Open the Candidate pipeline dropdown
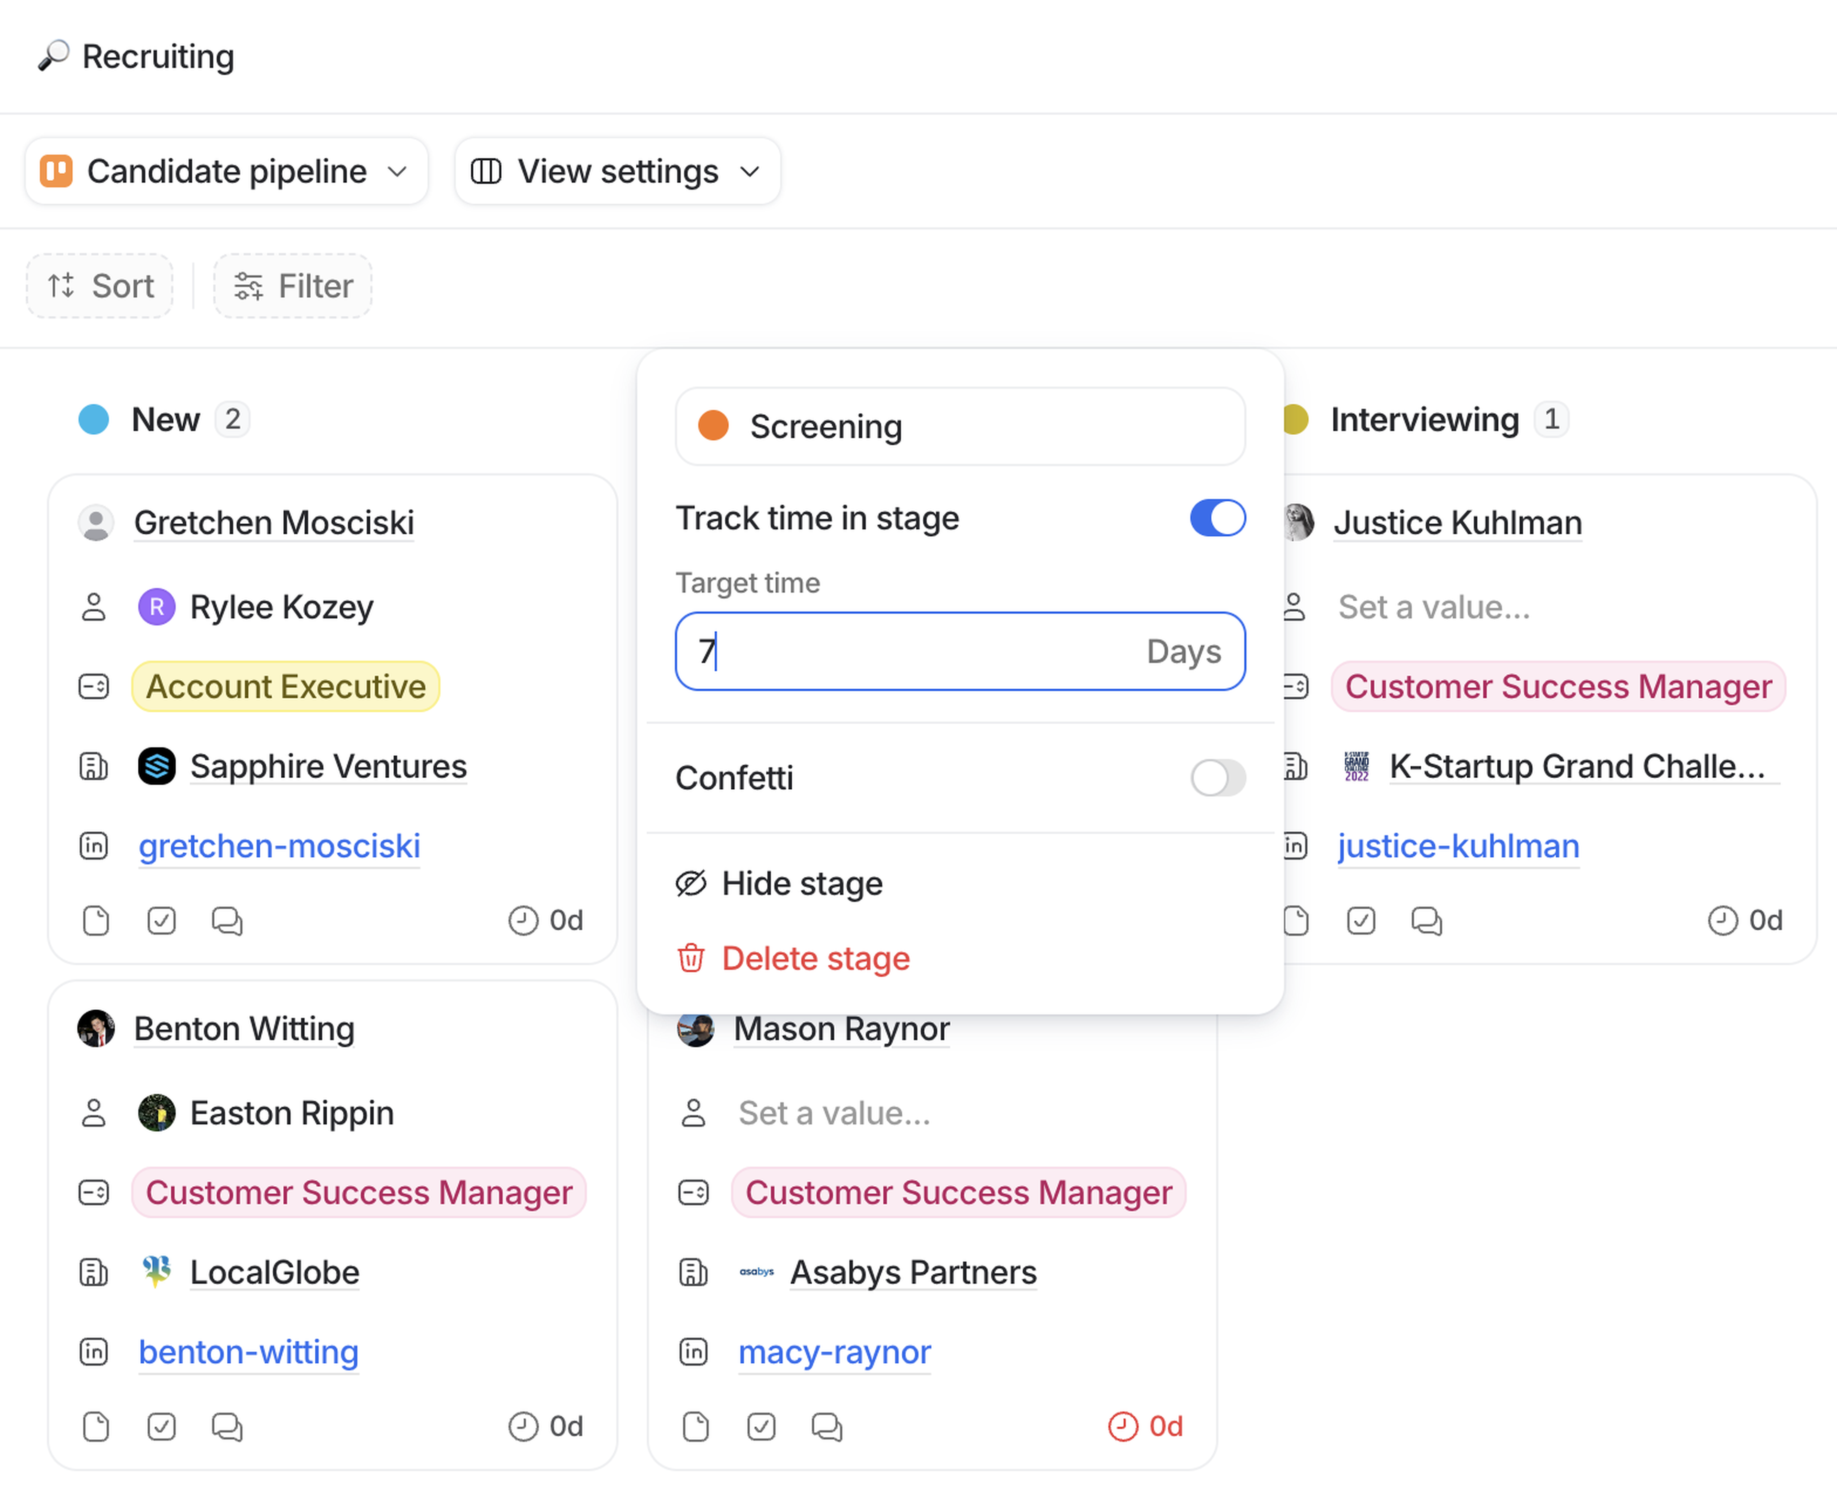Image resolution: width=1837 pixels, height=1511 pixels. pyautogui.click(x=226, y=171)
